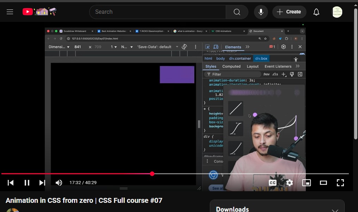Image resolution: width=358 pixels, height=212 pixels.
Task: Click the styles Filter field
Action: pos(232,74)
